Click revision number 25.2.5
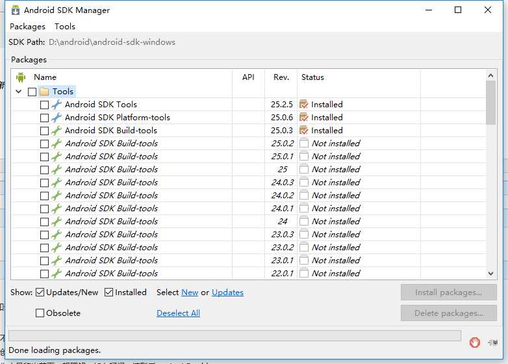The height and width of the screenshot is (364, 508). pyautogui.click(x=282, y=105)
